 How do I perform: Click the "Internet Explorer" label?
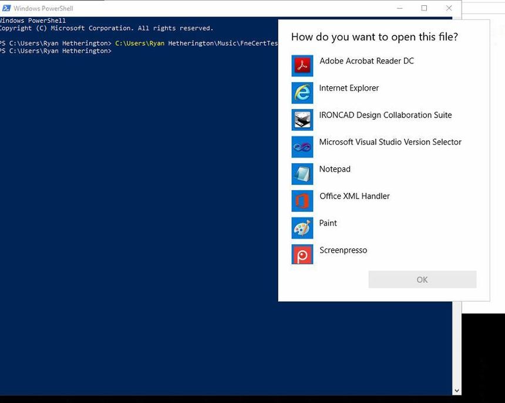click(x=349, y=88)
